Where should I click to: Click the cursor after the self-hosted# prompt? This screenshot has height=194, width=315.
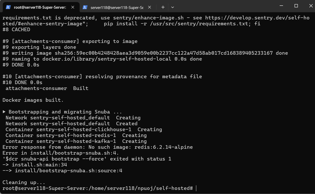click(196, 188)
